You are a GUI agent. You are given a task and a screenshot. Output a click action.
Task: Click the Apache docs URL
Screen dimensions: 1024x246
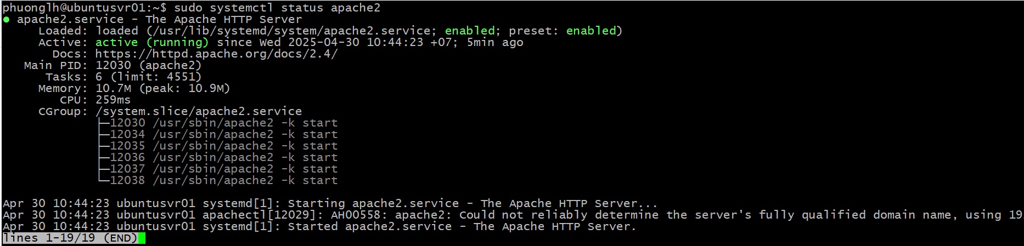click(216, 54)
